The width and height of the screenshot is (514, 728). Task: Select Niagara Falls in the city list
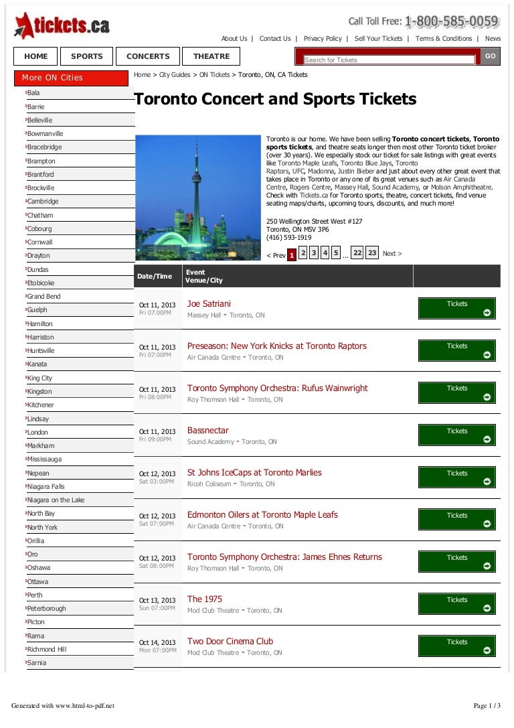(46, 487)
